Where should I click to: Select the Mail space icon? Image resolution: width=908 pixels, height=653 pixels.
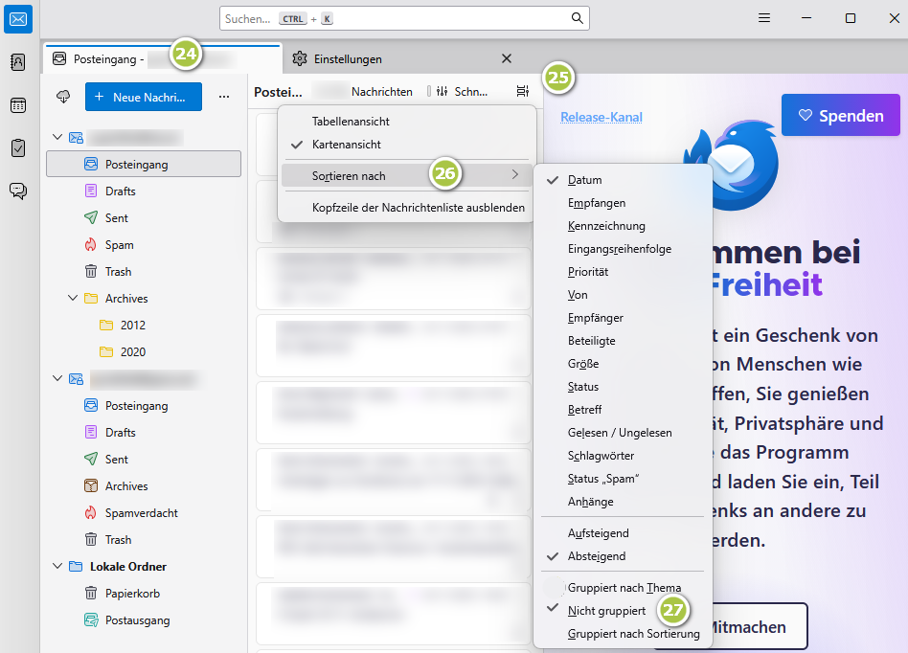(x=17, y=17)
